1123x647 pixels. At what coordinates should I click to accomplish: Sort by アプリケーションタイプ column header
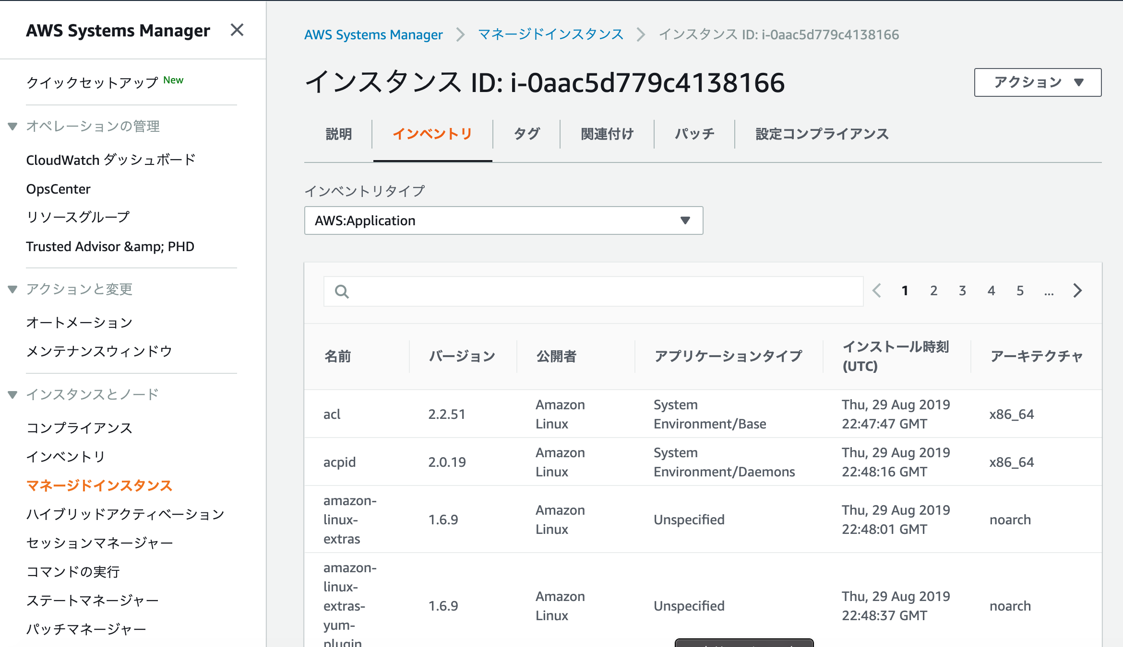point(728,357)
